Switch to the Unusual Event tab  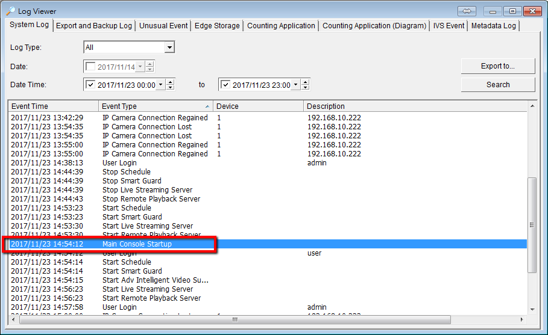pyautogui.click(x=163, y=26)
